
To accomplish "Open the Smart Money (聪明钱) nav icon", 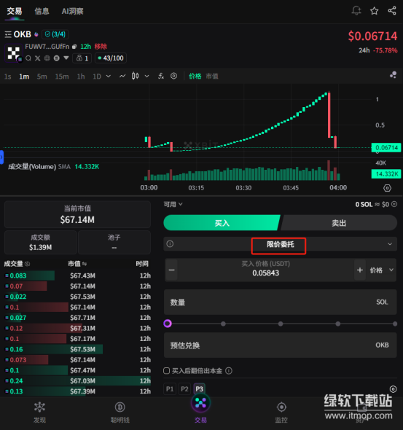I will (120, 407).
